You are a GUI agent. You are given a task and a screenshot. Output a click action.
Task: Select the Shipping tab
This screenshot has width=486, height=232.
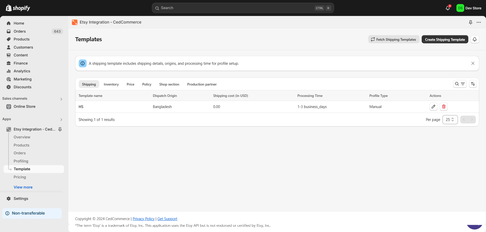coord(89,84)
